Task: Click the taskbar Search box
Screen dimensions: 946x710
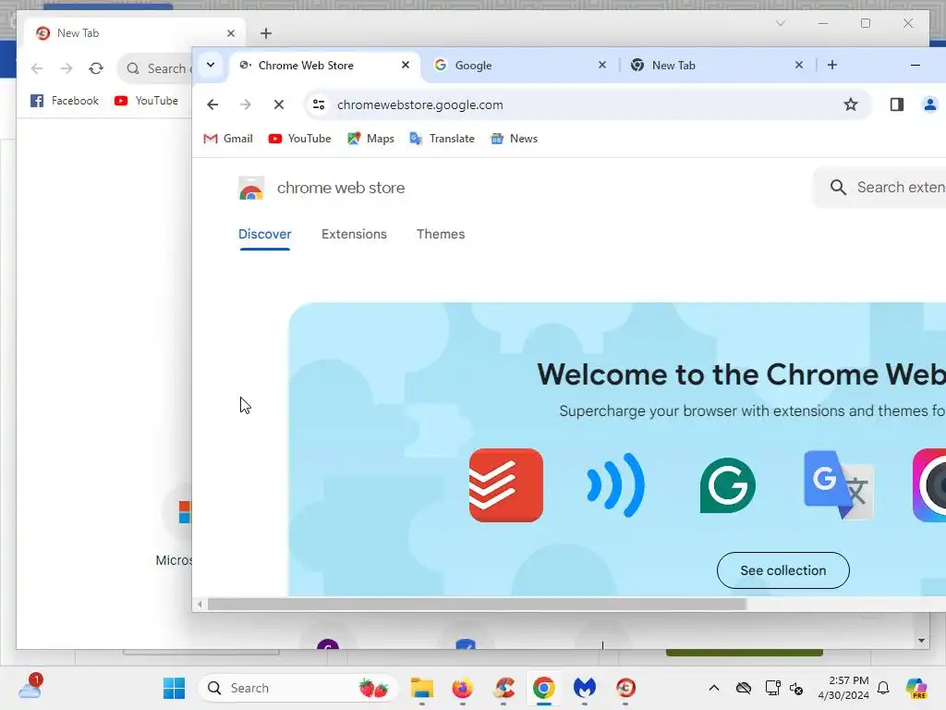Action: (x=298, y=688)
